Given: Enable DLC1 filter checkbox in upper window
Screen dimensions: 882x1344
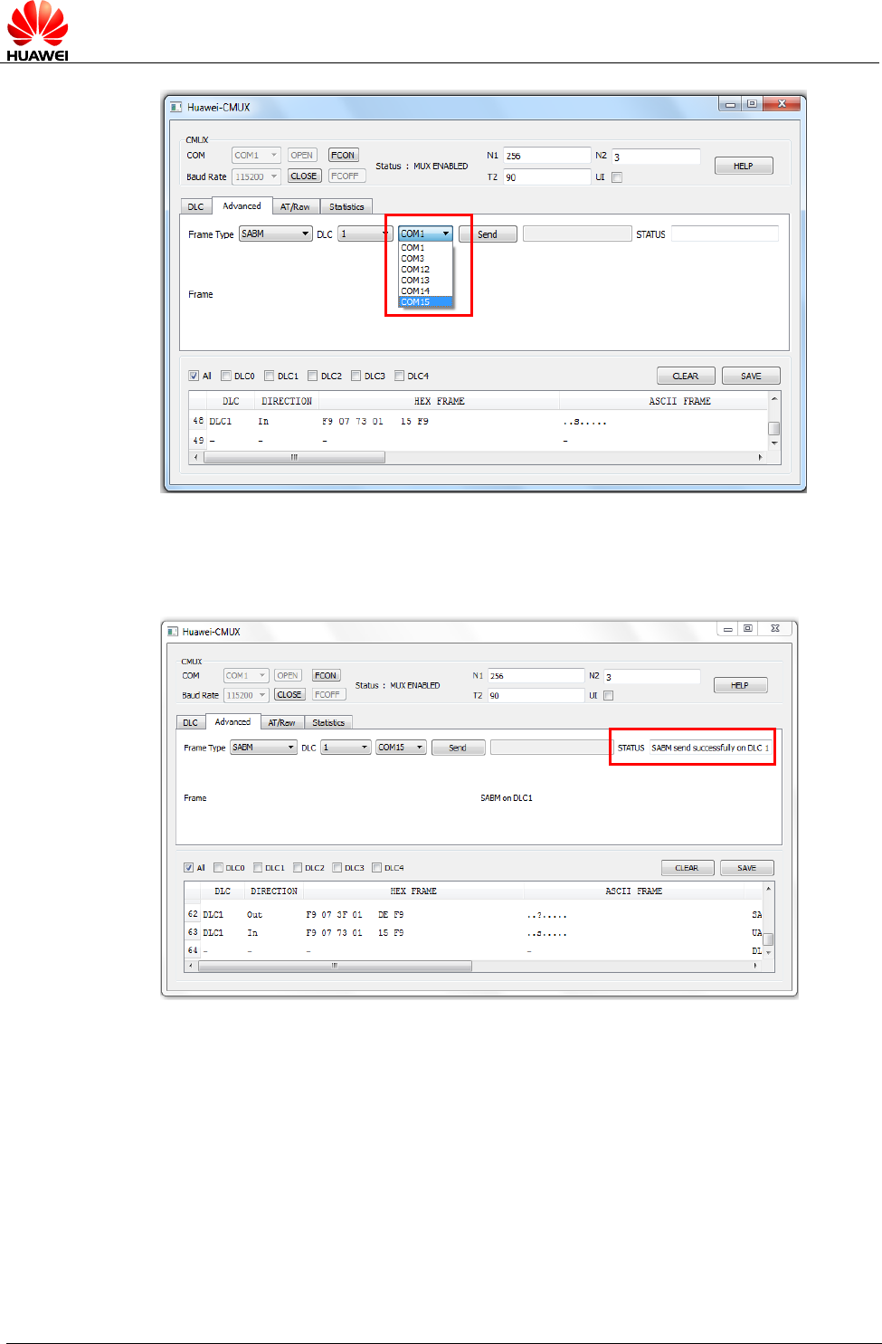Looking at the screenshot, I should click(x=270, y=376).
